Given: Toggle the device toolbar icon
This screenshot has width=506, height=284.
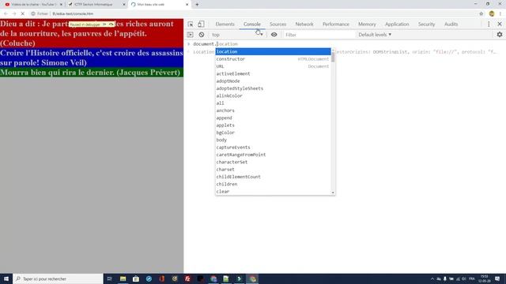Looking at the screenshot, I should (201, 24).
